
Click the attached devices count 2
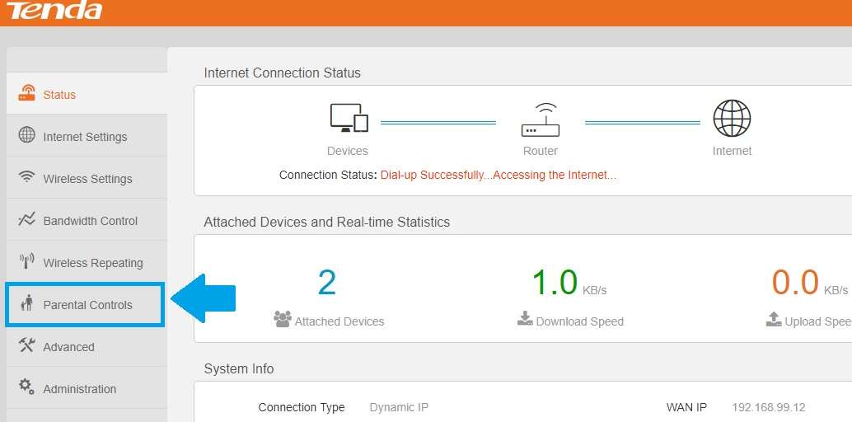pos(327,283)
